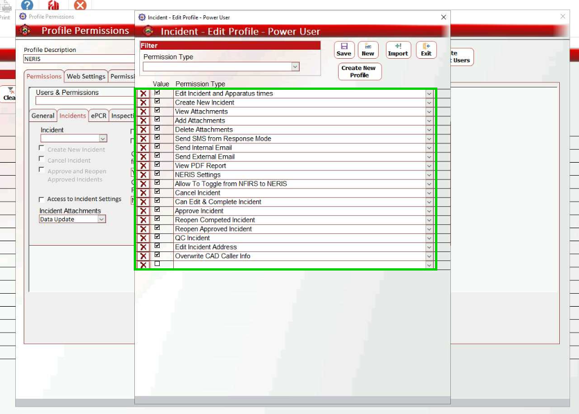579x414 pixels.
Task: Uncheck the View Attachments value checkbox
Action: pyautogui.click(x=157, y=110)
